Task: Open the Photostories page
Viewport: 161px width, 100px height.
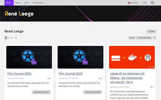Action: point(38,3)
